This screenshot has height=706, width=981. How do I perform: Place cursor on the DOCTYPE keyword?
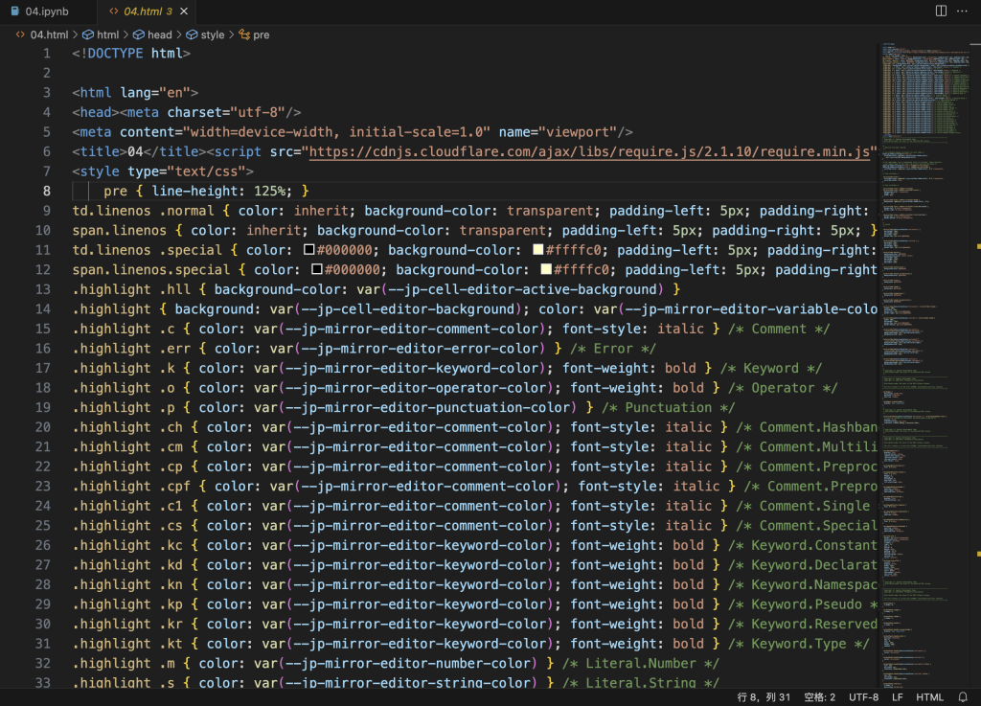[x=115, y=53]
